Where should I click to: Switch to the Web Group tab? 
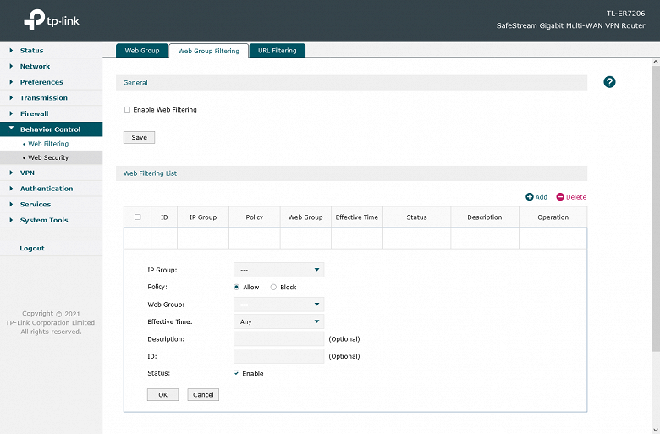click(x=142, y=51)
